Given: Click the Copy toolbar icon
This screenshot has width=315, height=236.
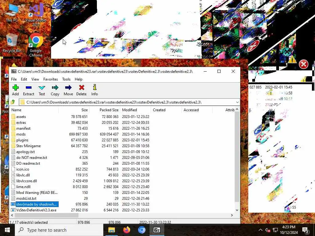Looking at the screenshot, I should coord(55,90).
